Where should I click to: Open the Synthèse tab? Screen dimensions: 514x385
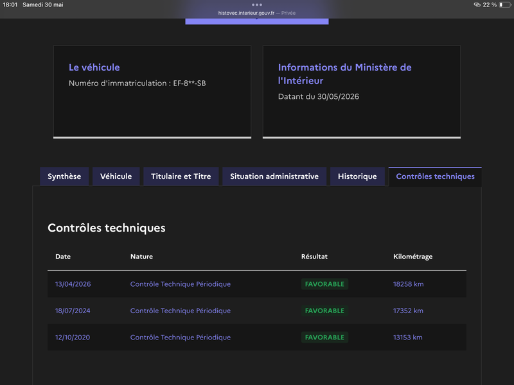(64, 176)
